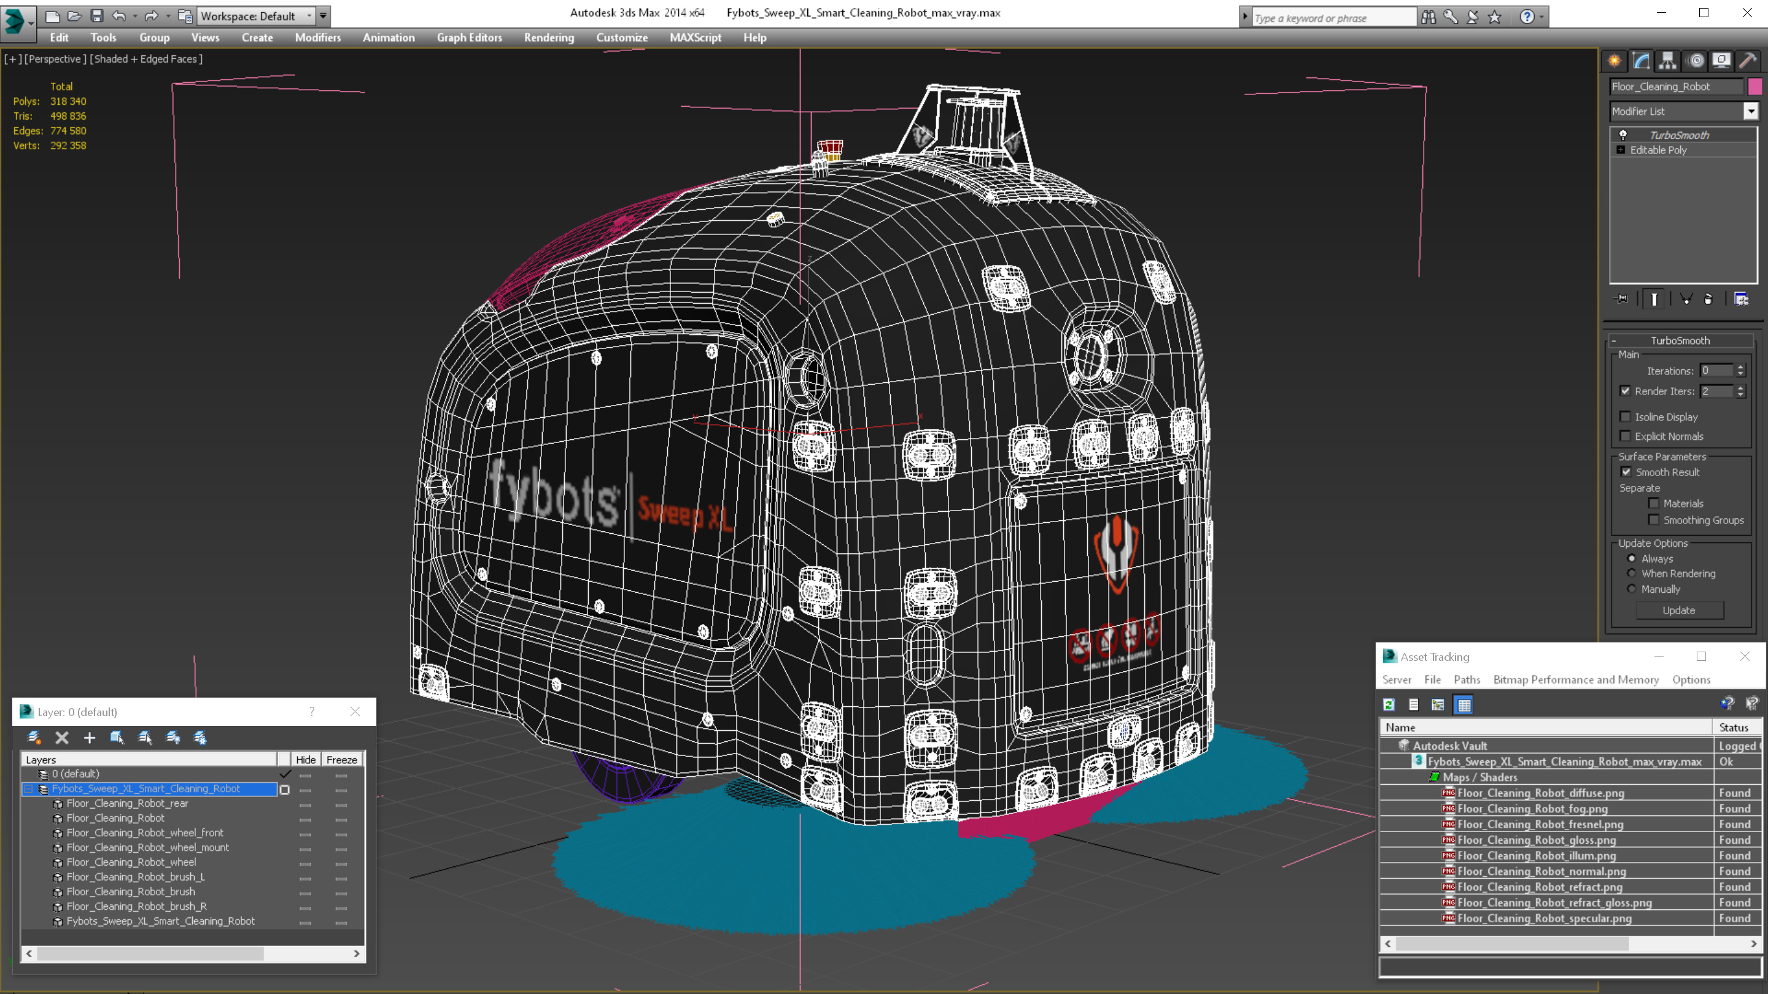Image resolution: width=1768 pixels, height=994 pixels.
Task: Expand Editable Poly in modifier stack
Action: pyautogui.click(x=1621, y=150)
